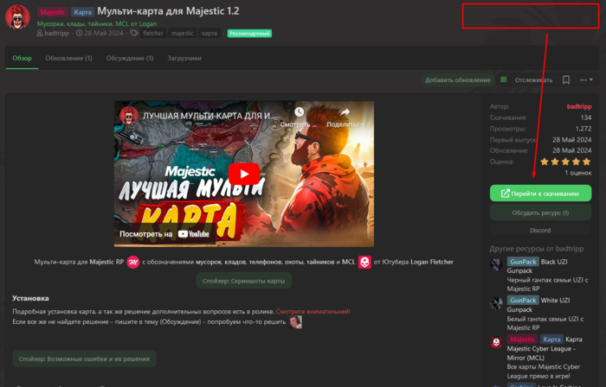Click the channel avatar inside video header
606x387 pixels.
pyautogui.click(x=129, y=115)
